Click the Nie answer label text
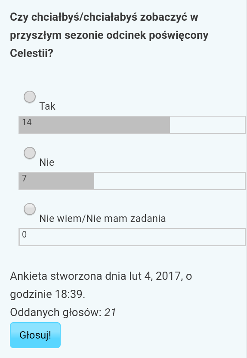 tap(47, 162)
